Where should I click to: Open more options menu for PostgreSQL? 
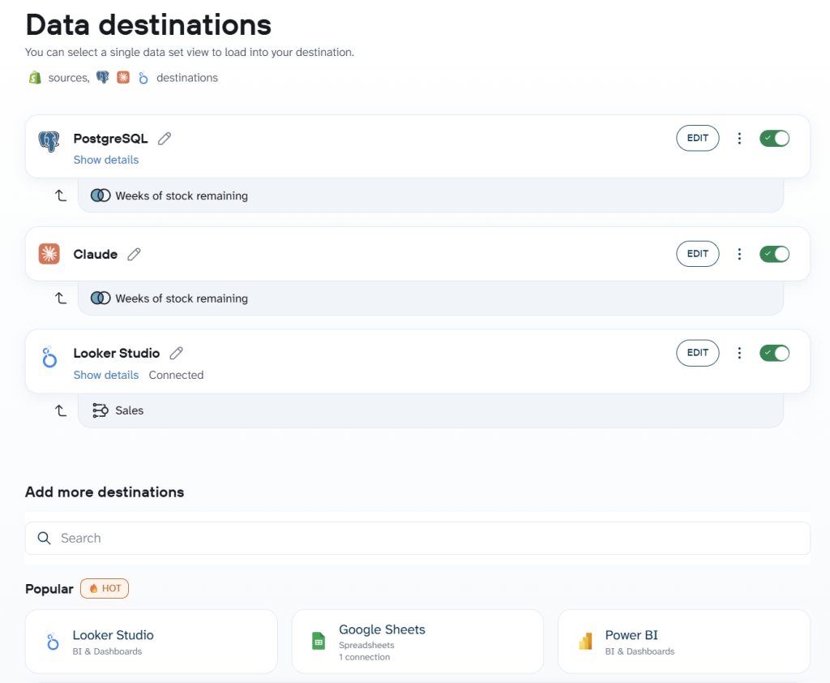739,138
